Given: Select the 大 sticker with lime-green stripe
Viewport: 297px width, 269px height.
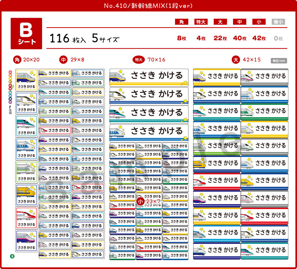Looking at the screenshot, I should 217,147.
